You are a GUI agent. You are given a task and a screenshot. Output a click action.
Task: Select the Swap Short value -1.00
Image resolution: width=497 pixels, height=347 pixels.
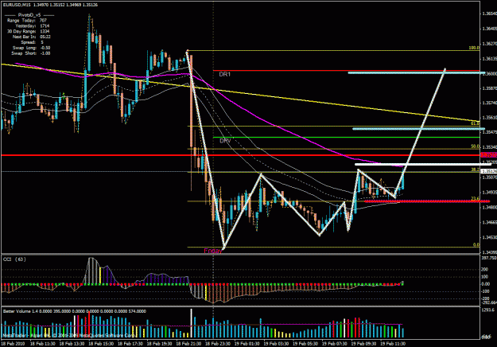(x=45, y=53)
